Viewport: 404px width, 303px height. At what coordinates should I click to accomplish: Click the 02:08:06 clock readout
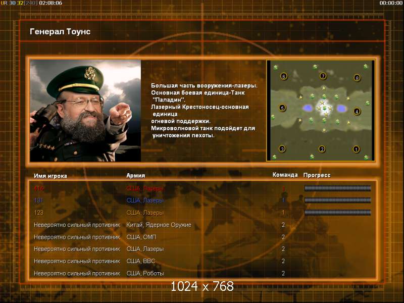(x=51, y=3)
